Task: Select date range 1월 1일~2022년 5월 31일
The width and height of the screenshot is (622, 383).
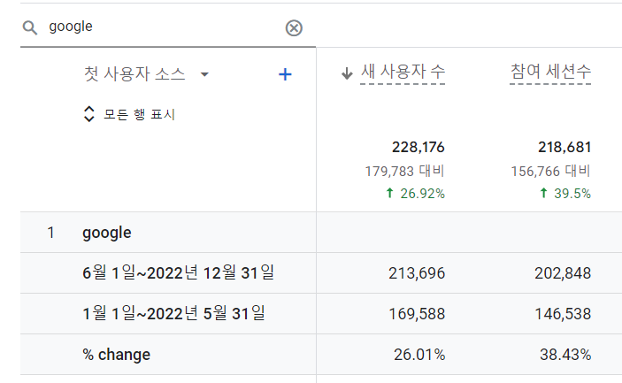Action: click(x=173, y=314)
